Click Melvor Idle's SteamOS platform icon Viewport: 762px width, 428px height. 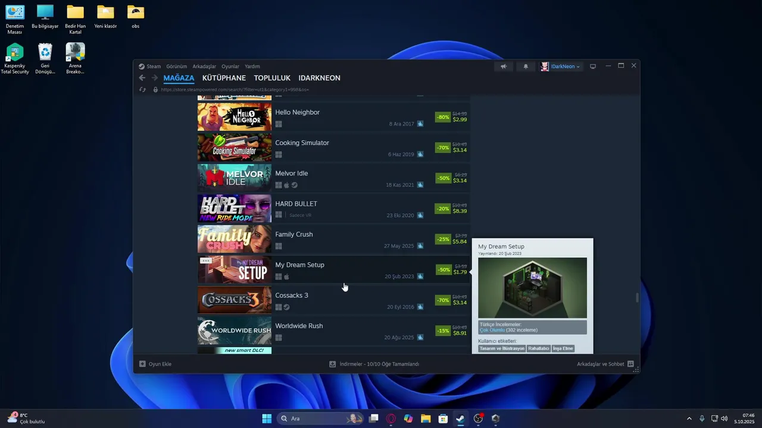294,185
